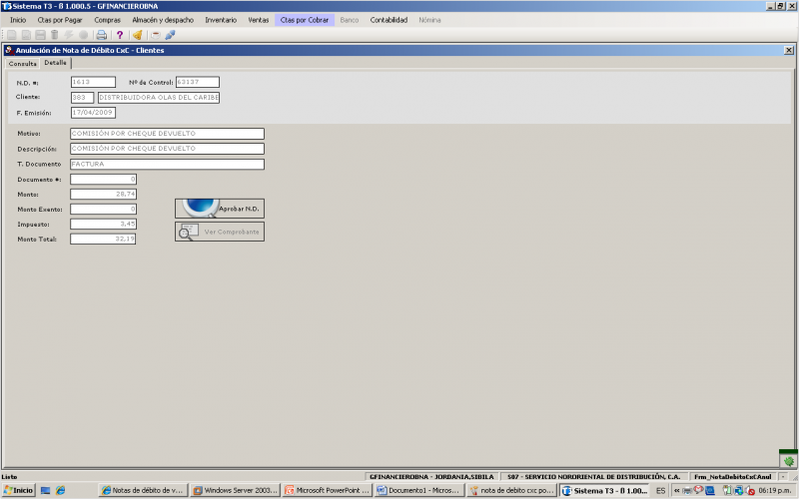799x499 pixels.
Task: Click the N.D. # field showing 1613
Action: click(x=93, y=82)
